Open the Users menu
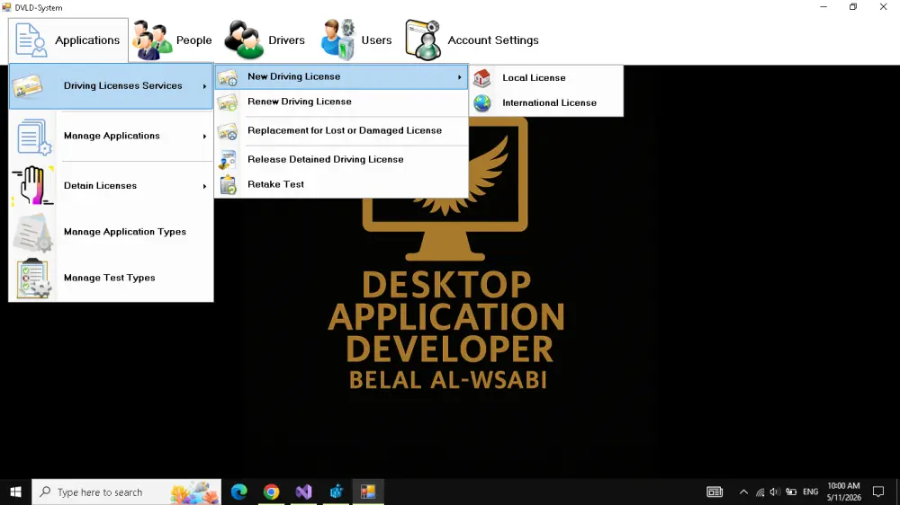The image size is (900, 505). point(356,40)
